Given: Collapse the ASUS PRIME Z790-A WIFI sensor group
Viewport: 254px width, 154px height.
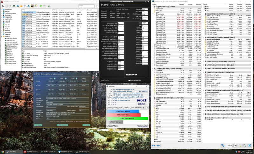Looking at the screenshot, I should (x=153, y=98).
